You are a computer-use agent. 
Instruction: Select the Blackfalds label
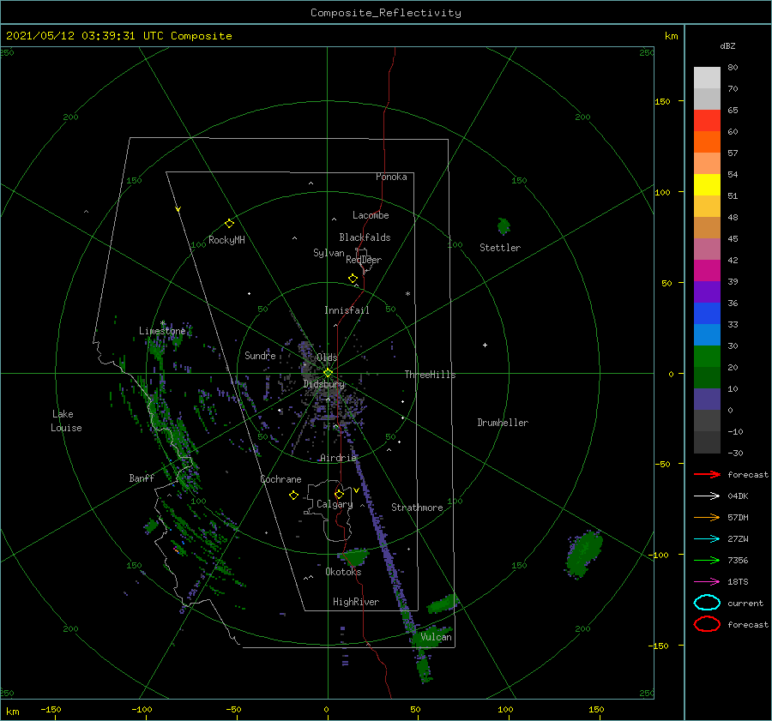pos(365,237)
